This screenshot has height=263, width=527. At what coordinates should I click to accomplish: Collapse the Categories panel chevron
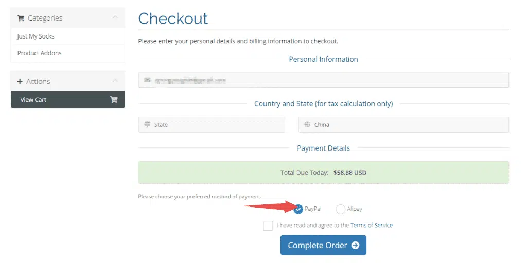115,18
